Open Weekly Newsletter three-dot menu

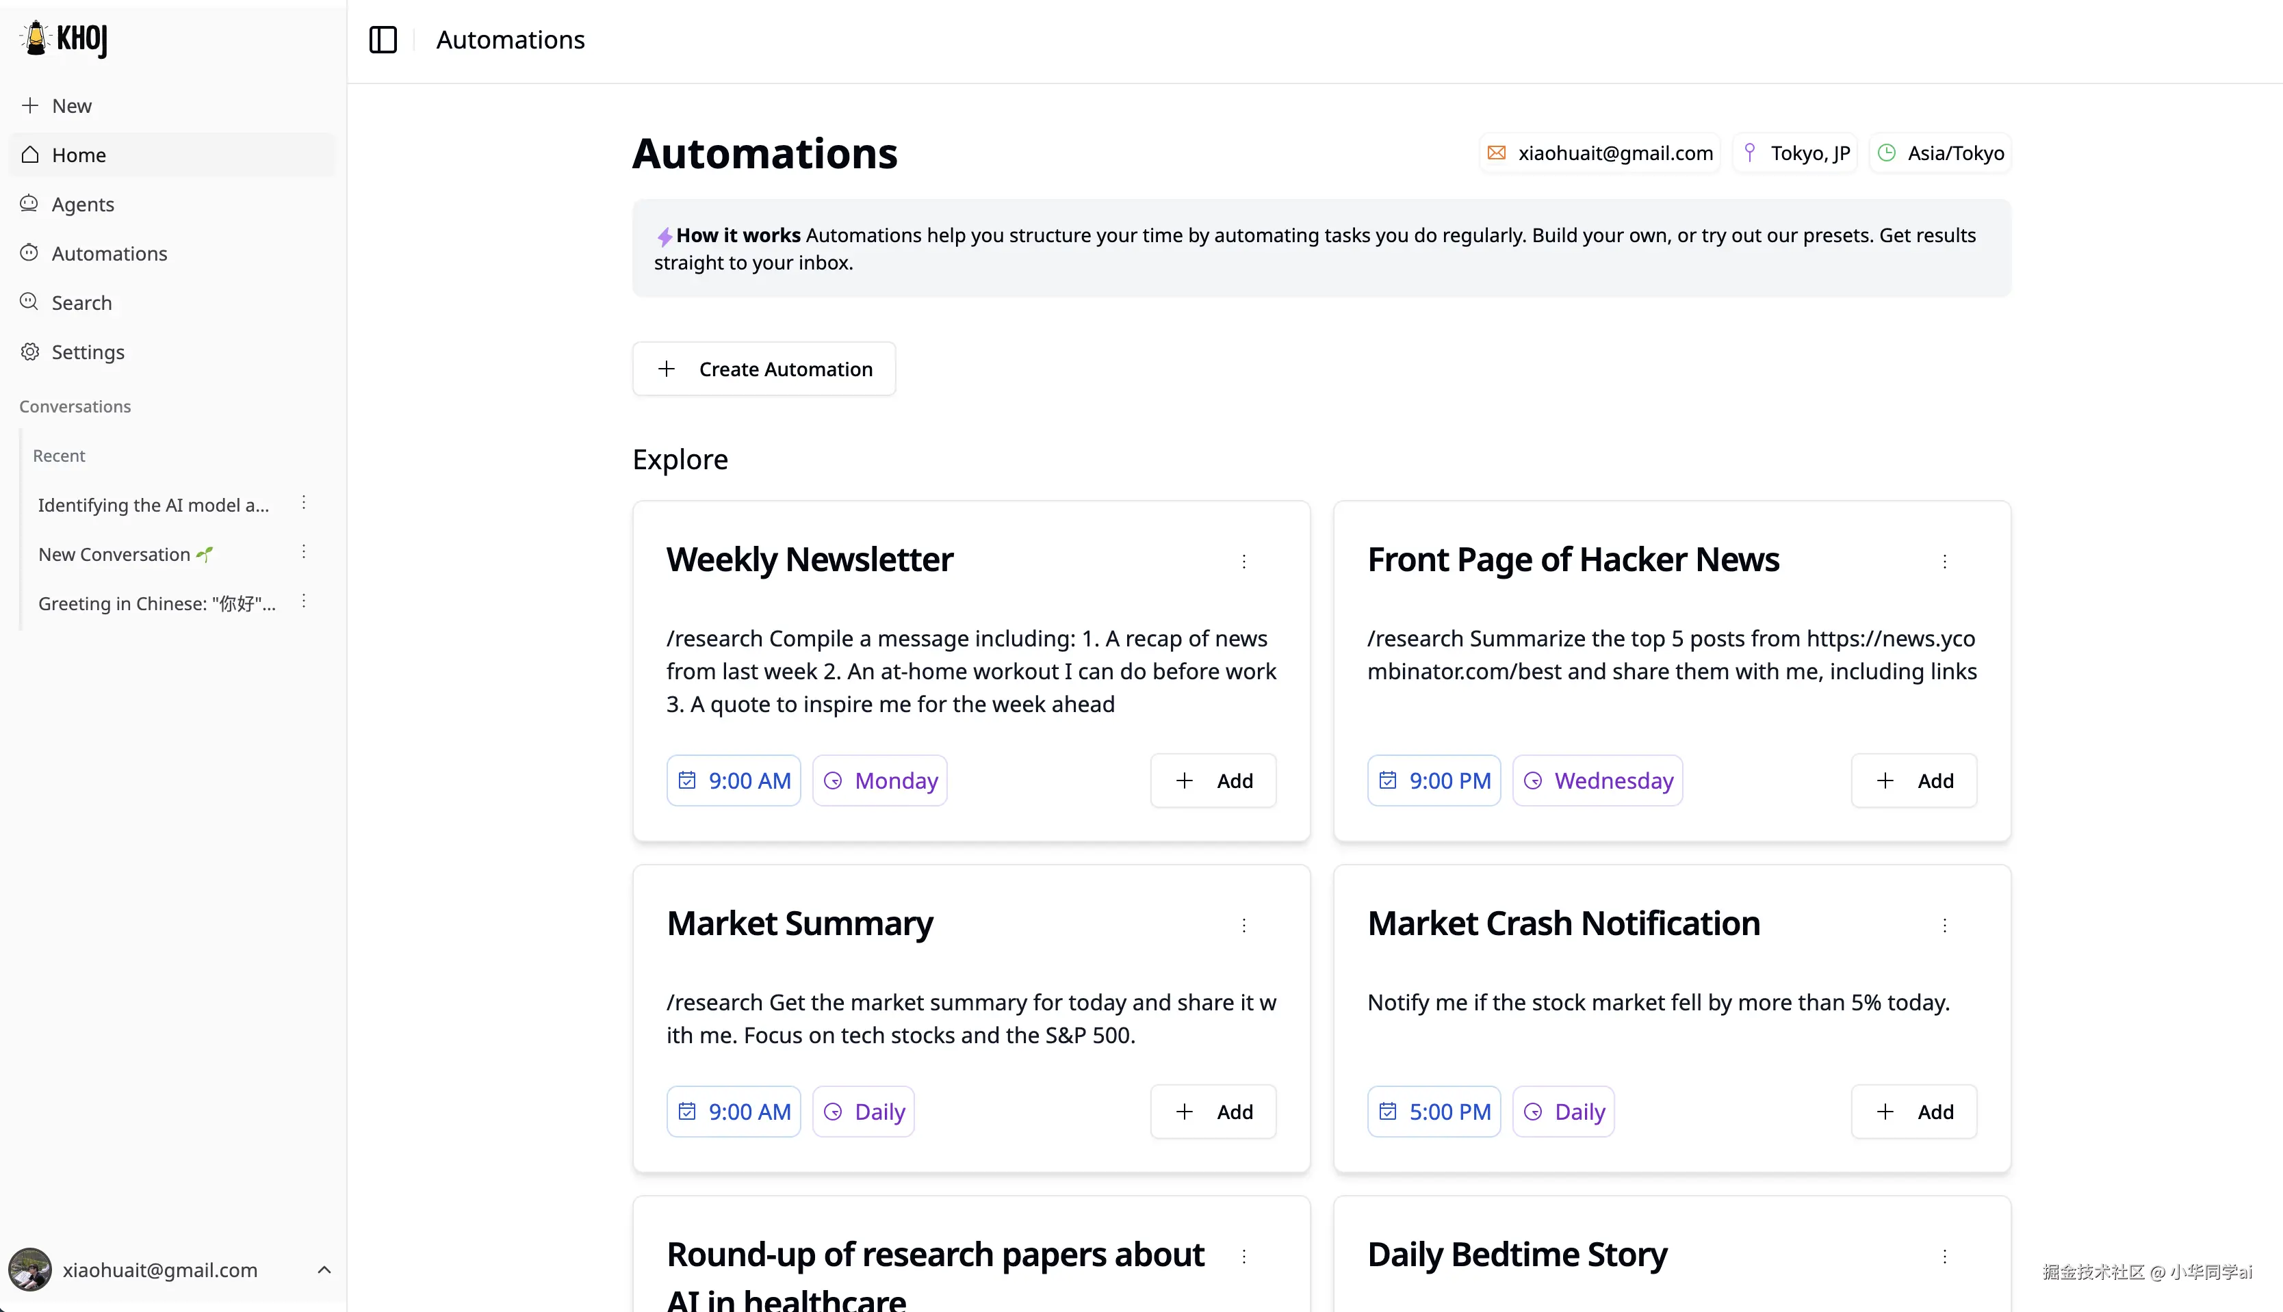(x=1243, y=562)
